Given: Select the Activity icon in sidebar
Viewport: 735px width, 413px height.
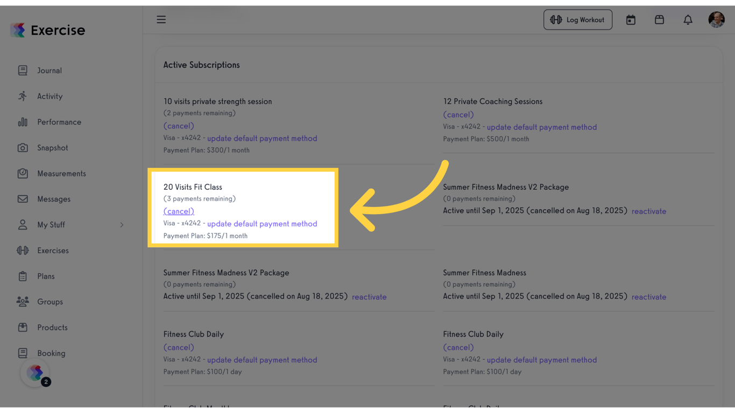Looking at the screenshot, I should [22, 96].
